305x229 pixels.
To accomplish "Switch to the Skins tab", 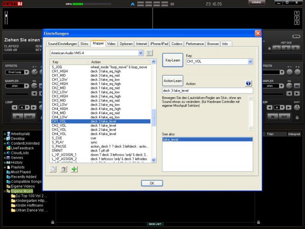I will [x=84, y=44].
